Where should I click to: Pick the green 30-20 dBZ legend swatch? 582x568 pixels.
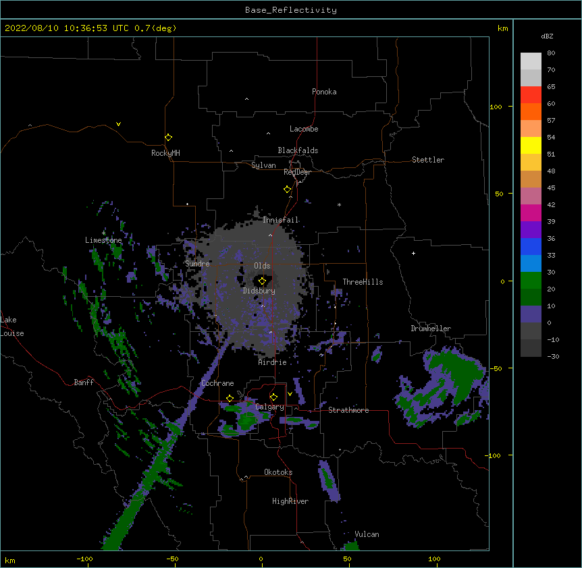click(x=531, y=281)
